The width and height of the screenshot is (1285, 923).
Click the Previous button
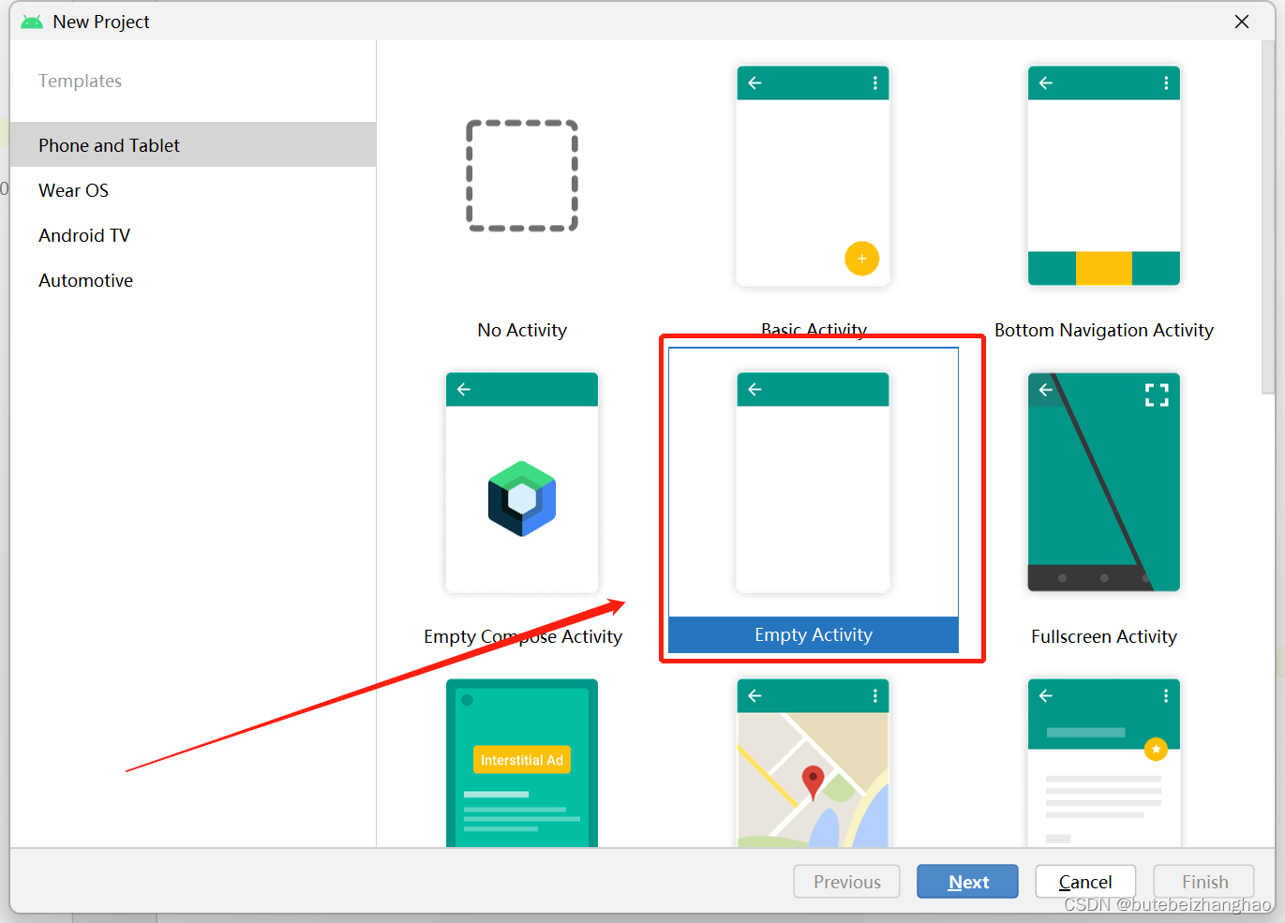coord(846,882)
